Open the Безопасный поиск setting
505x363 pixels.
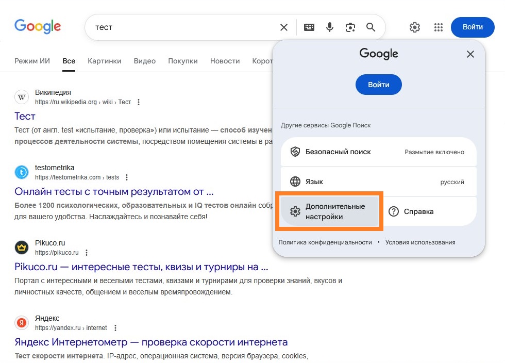tap(378, 152)
